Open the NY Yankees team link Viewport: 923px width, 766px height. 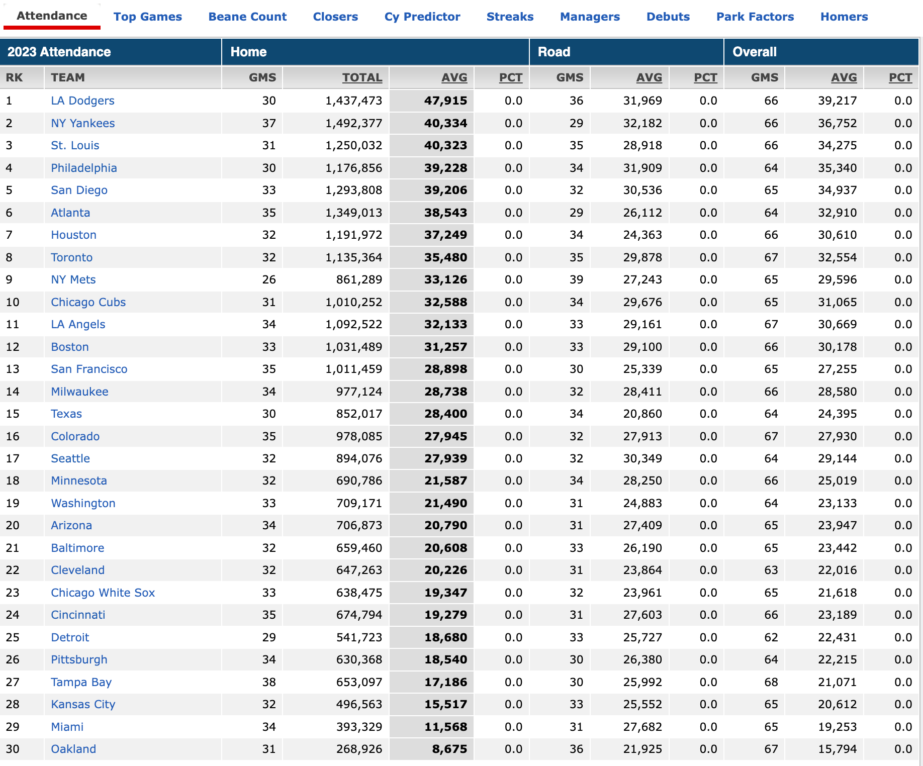(x=83, y=123)
